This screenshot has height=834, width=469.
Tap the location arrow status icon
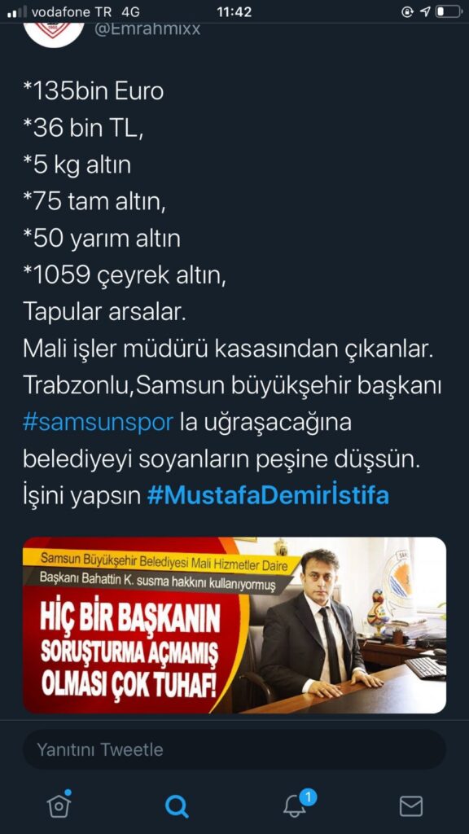(x=425, y=11)
